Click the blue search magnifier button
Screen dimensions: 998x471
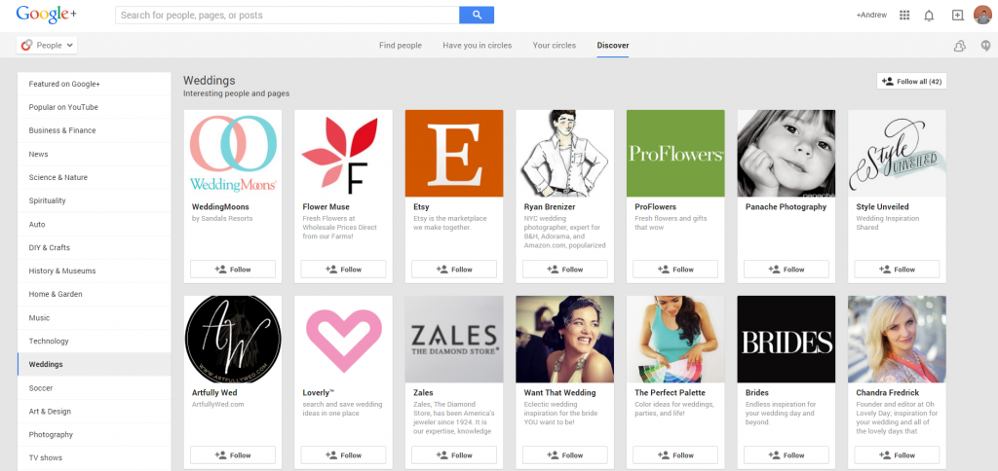click(476, 16)
